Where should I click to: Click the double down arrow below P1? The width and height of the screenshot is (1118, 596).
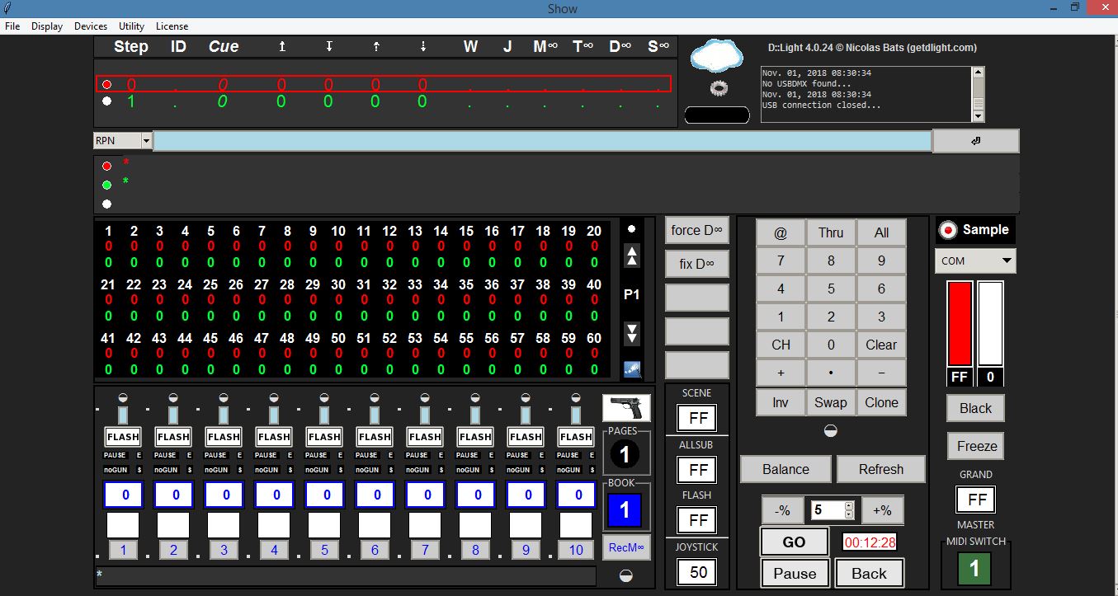(632, 333)
